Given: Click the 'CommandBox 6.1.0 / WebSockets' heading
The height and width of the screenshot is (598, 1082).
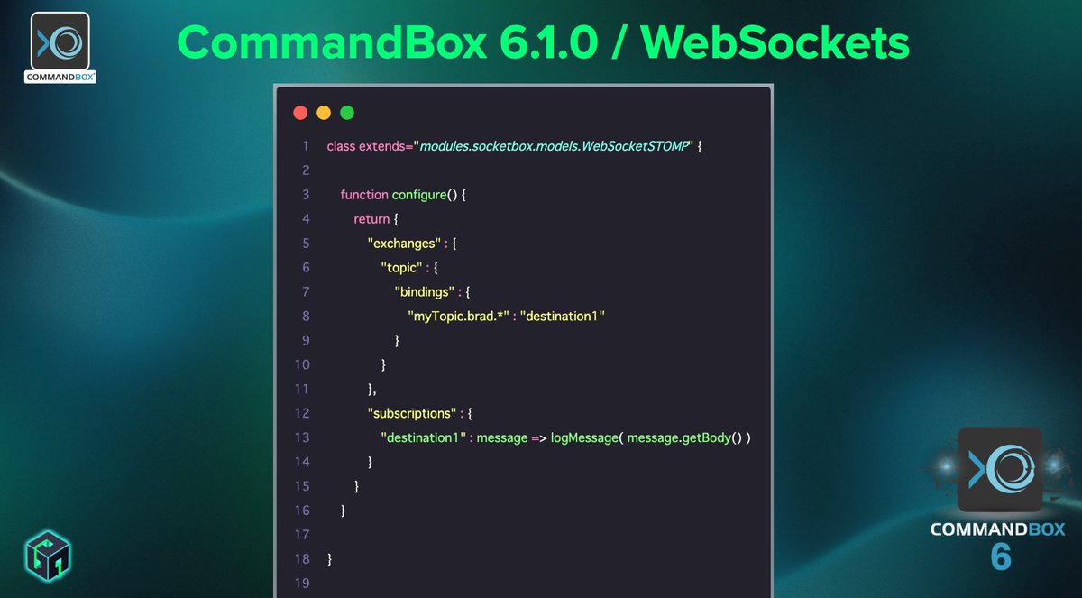Looking at the screenshot, I should pos(542,41).
